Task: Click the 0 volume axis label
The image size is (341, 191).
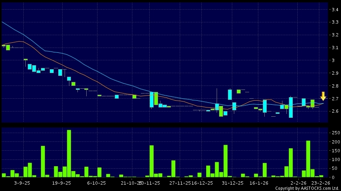Action: click(x=333, y=177)
